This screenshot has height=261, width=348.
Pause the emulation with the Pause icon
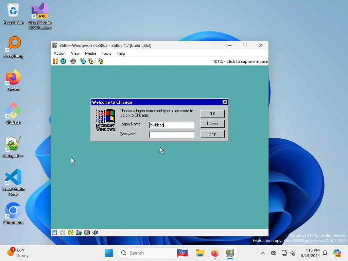(x=55, y=61)
